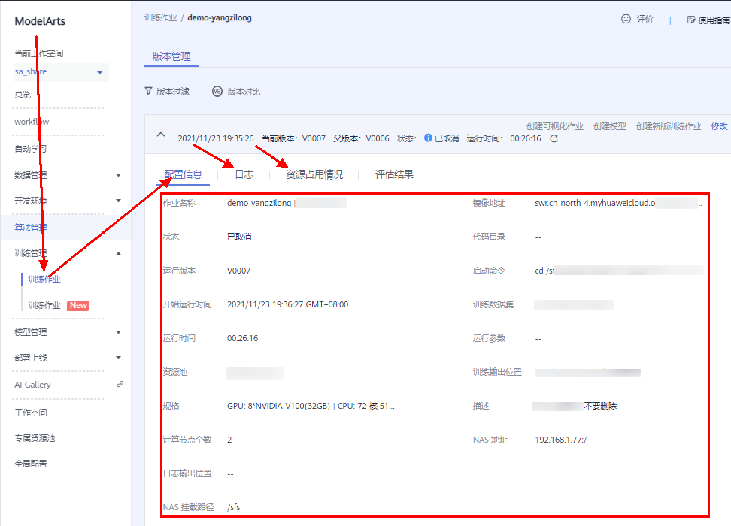
Task: Expand the 数据管理 menu arrow
Action: tap(118, 175)
